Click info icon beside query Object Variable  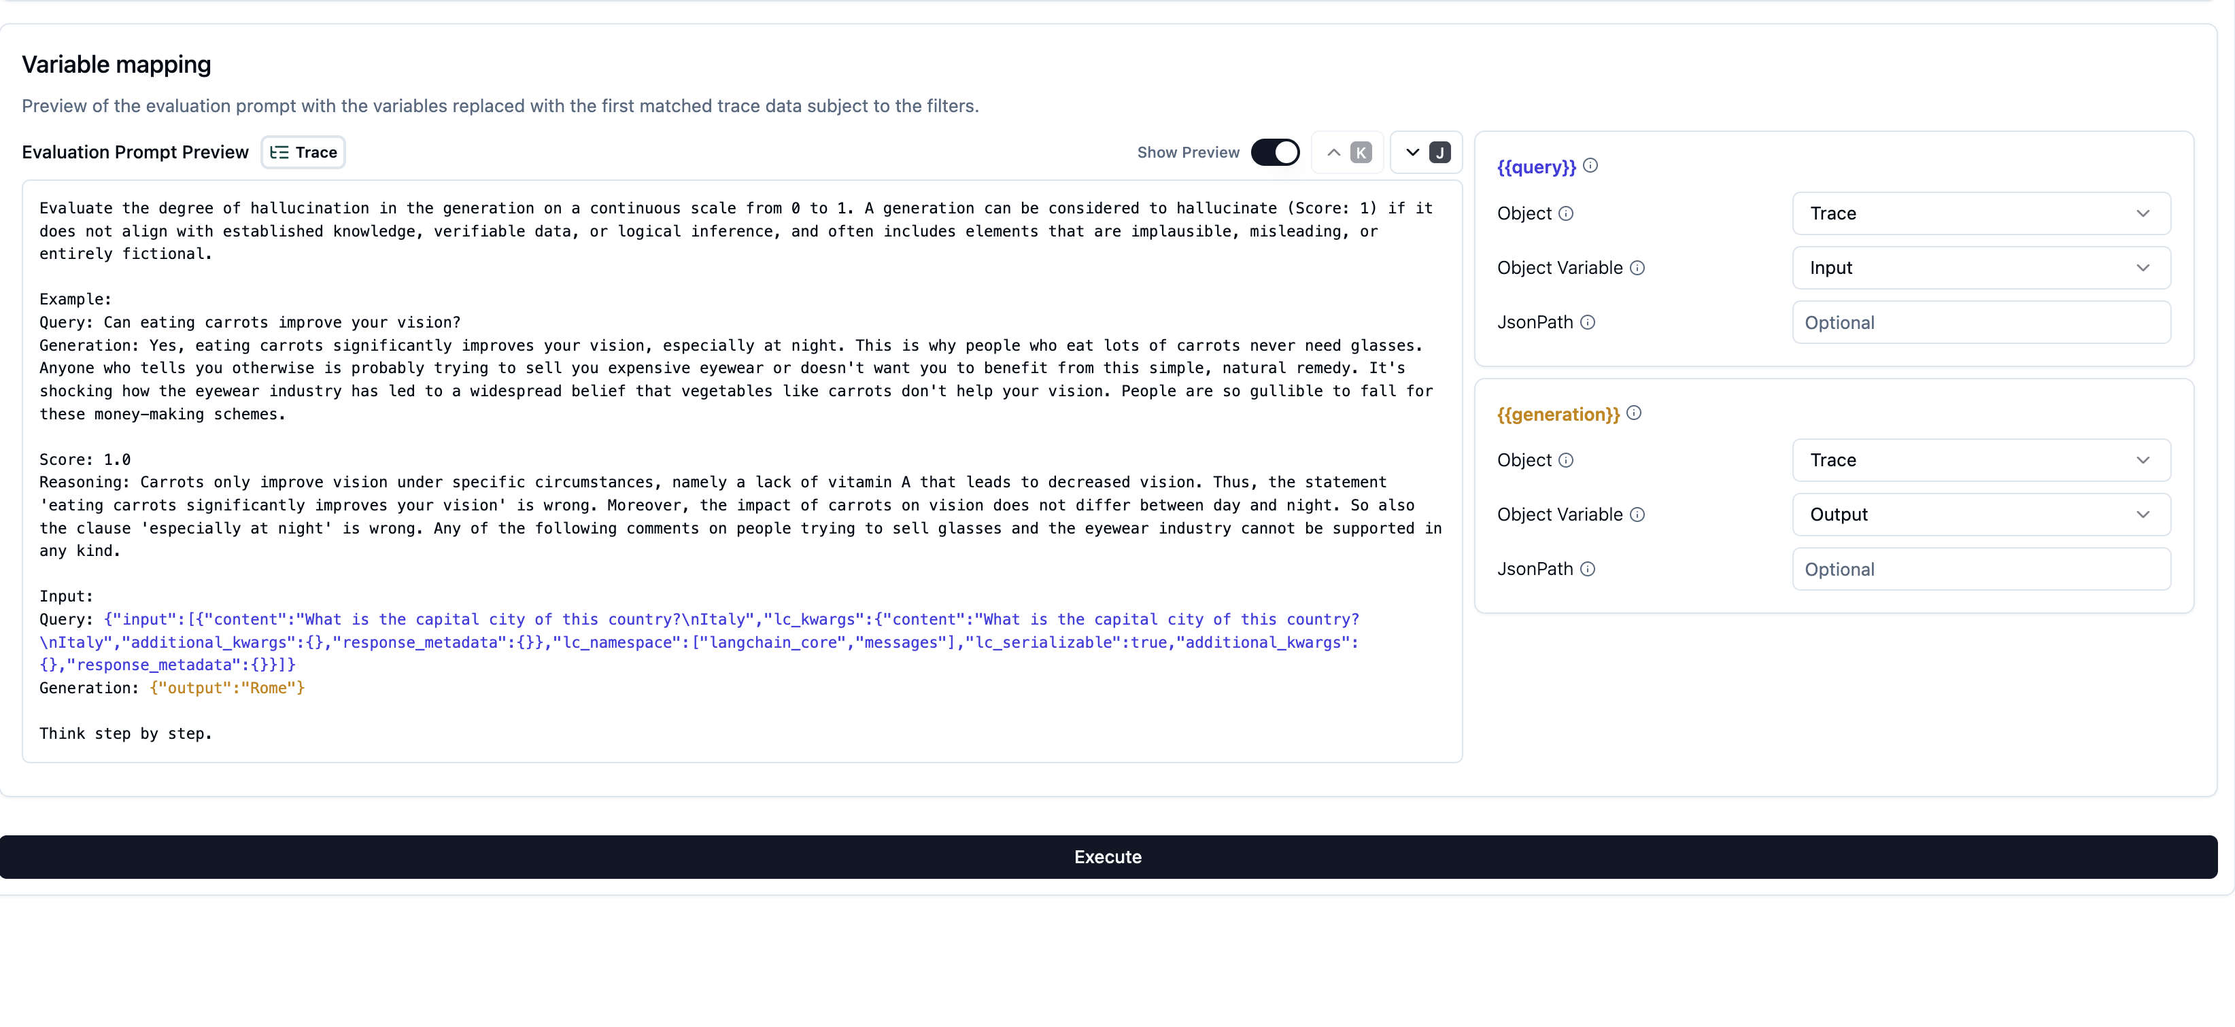coord(1637,268)
